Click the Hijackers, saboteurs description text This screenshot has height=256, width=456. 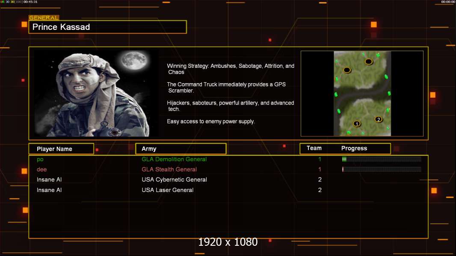pos(230,106)
